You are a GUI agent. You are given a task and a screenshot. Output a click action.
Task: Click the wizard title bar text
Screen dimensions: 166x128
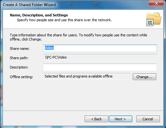pyautogui.click(x=29, y=5)
